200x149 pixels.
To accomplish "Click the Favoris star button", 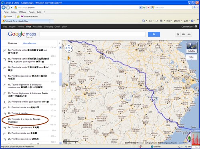I will tap(8, 16).
